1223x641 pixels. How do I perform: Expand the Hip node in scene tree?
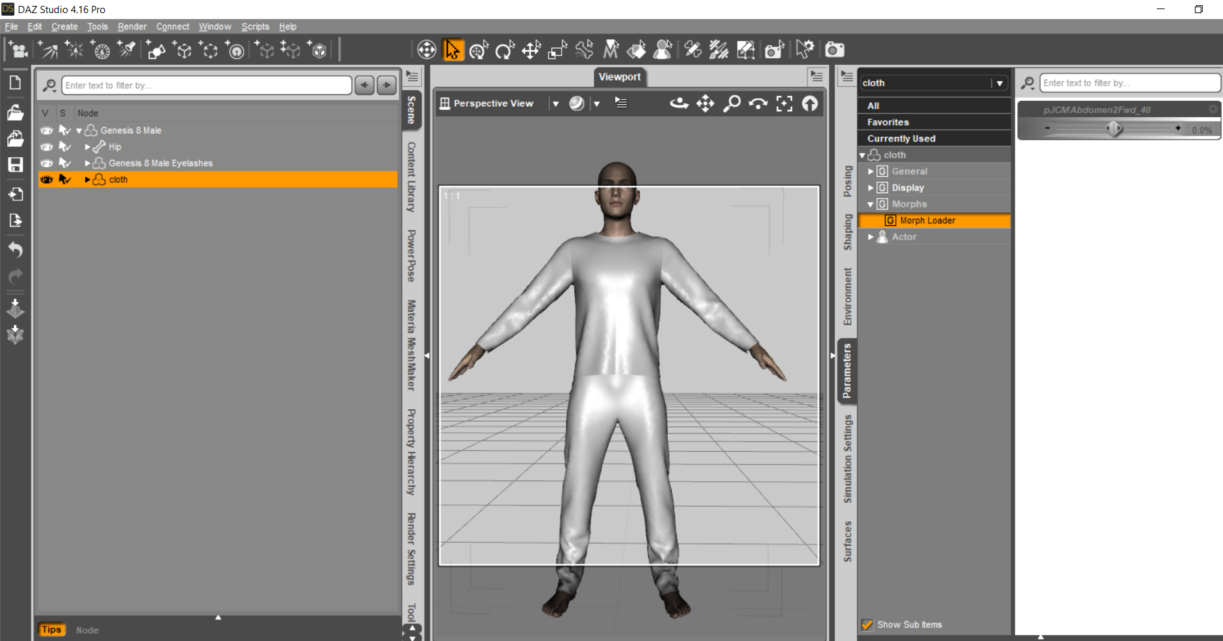tap(87, 147)
